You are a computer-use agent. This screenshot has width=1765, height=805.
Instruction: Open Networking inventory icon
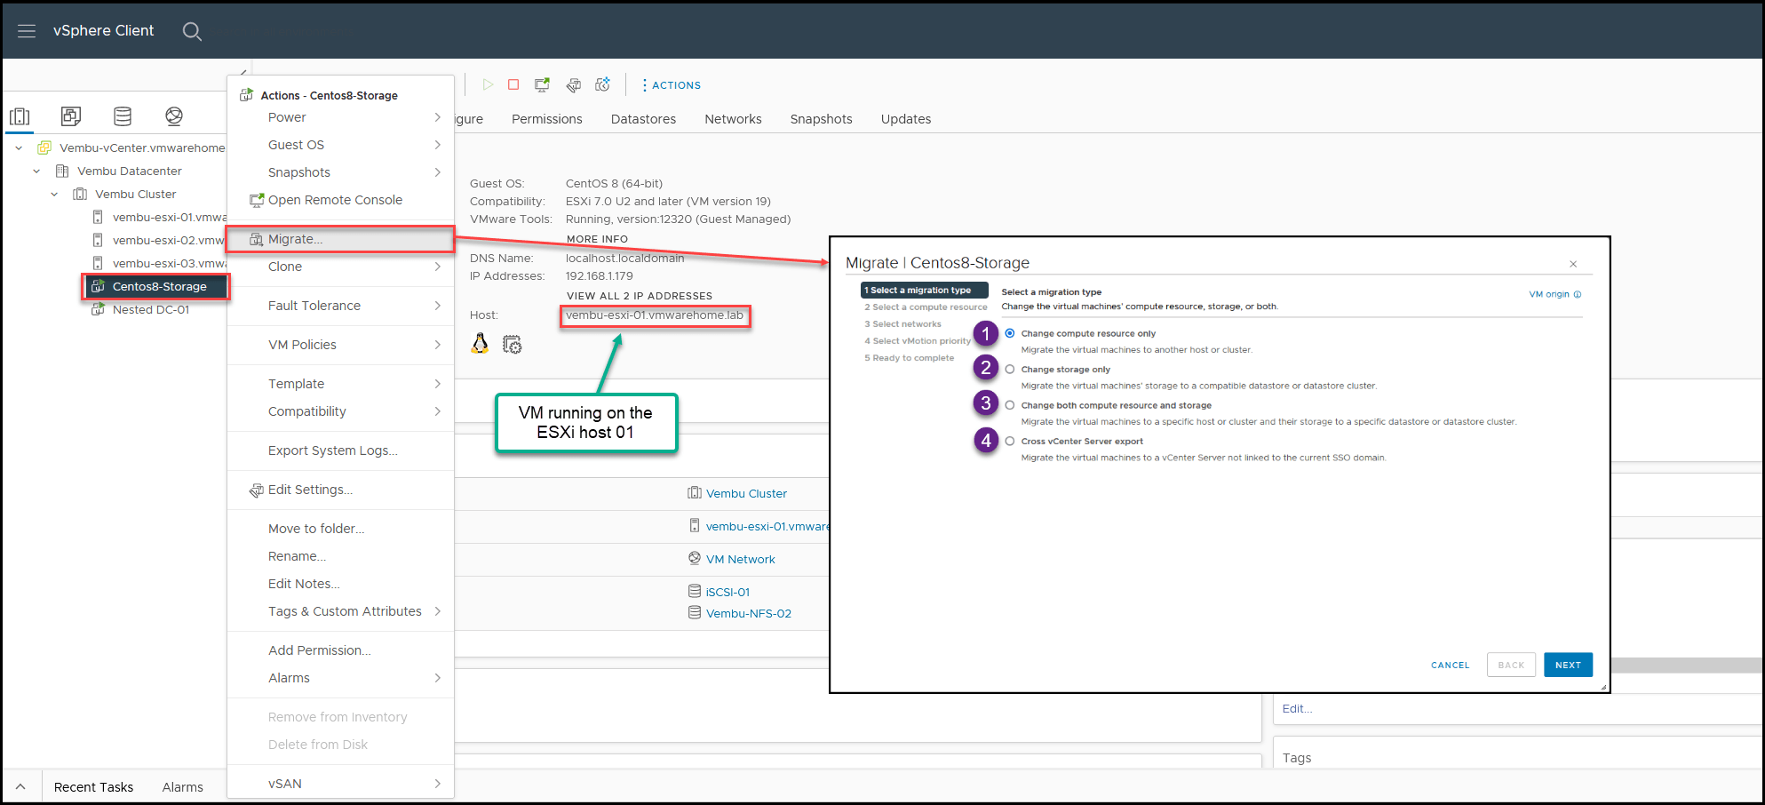click(x=174, y=116)
